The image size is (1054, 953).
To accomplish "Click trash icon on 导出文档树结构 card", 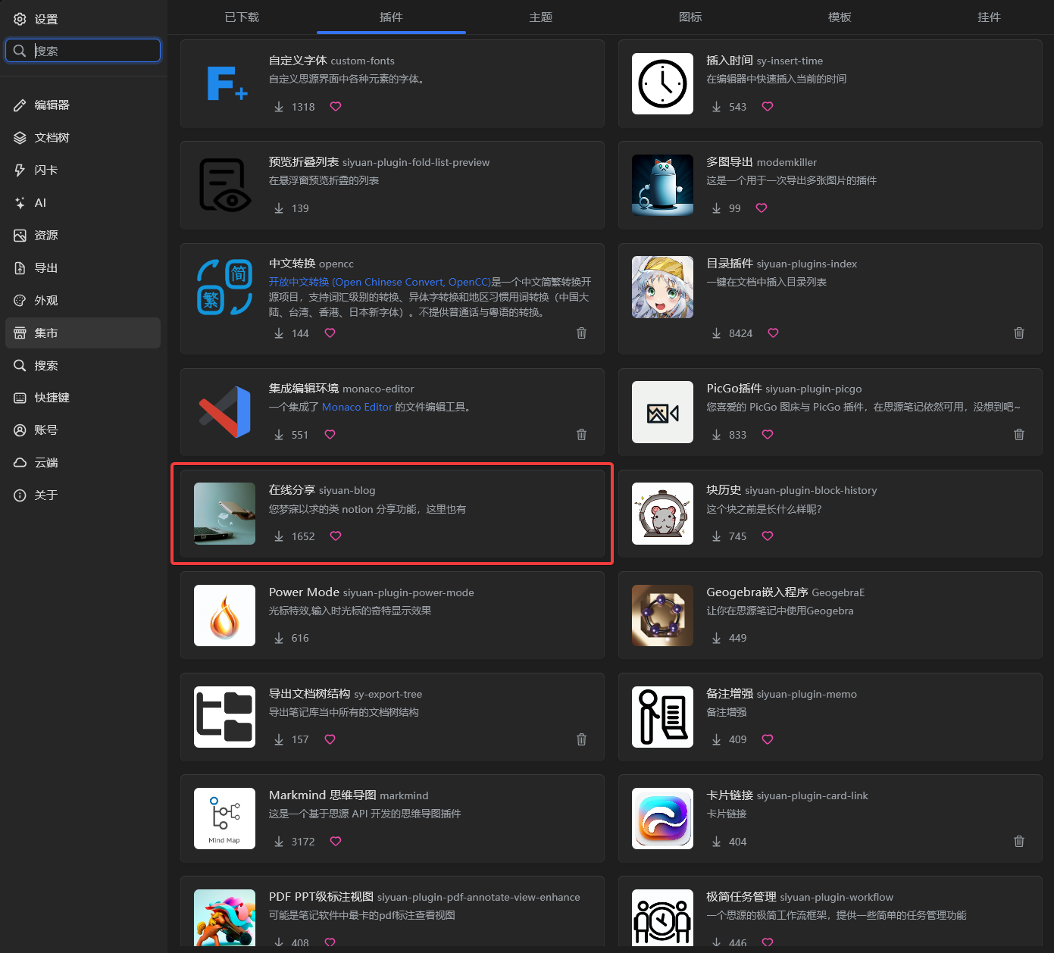I will point(581,739).
